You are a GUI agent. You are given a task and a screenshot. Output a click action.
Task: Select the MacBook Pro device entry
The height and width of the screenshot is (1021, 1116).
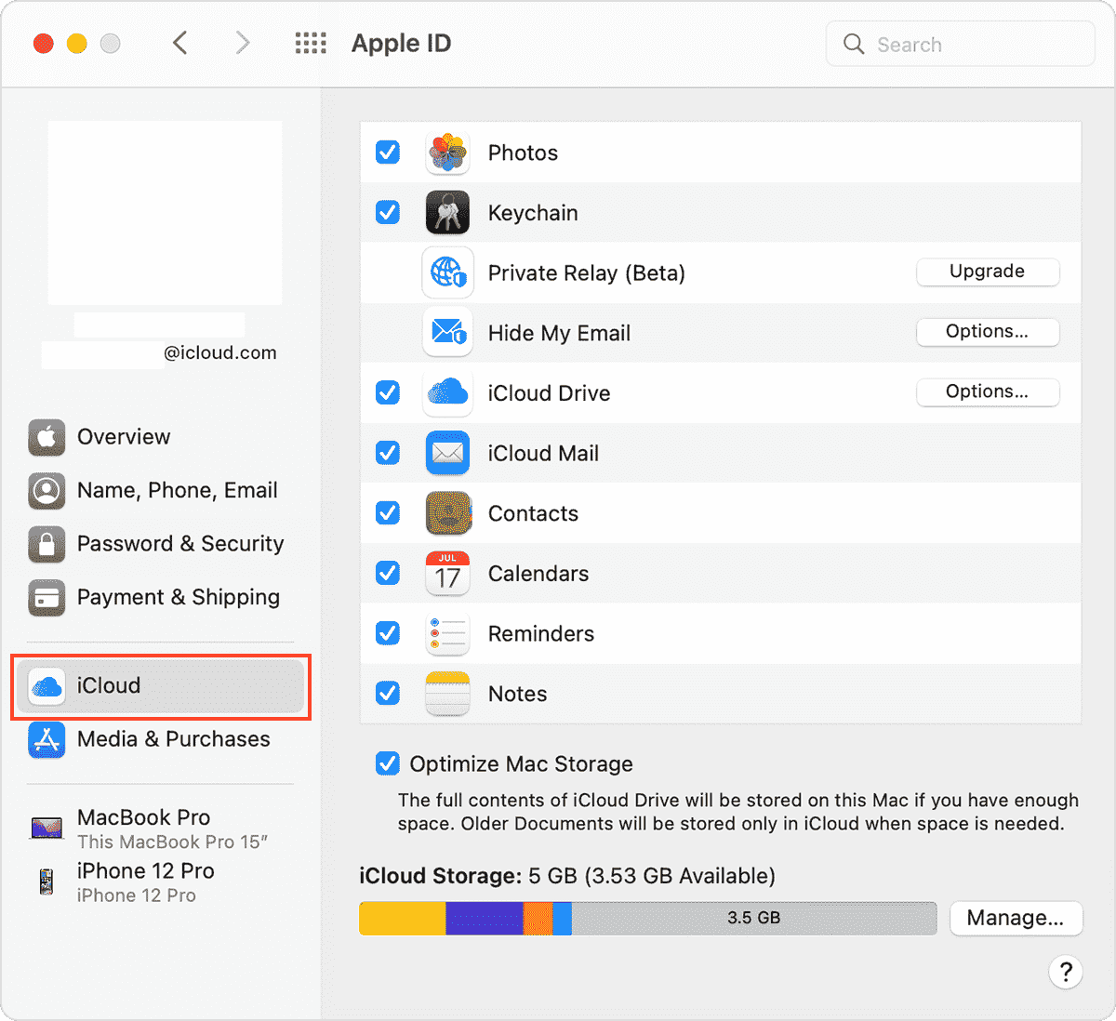pos(160,829)
